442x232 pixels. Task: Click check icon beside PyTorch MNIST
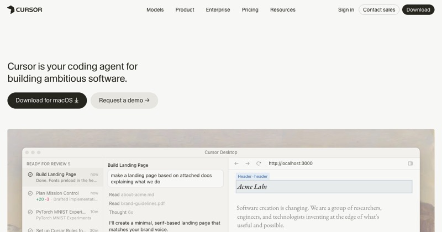pos(30,212)
